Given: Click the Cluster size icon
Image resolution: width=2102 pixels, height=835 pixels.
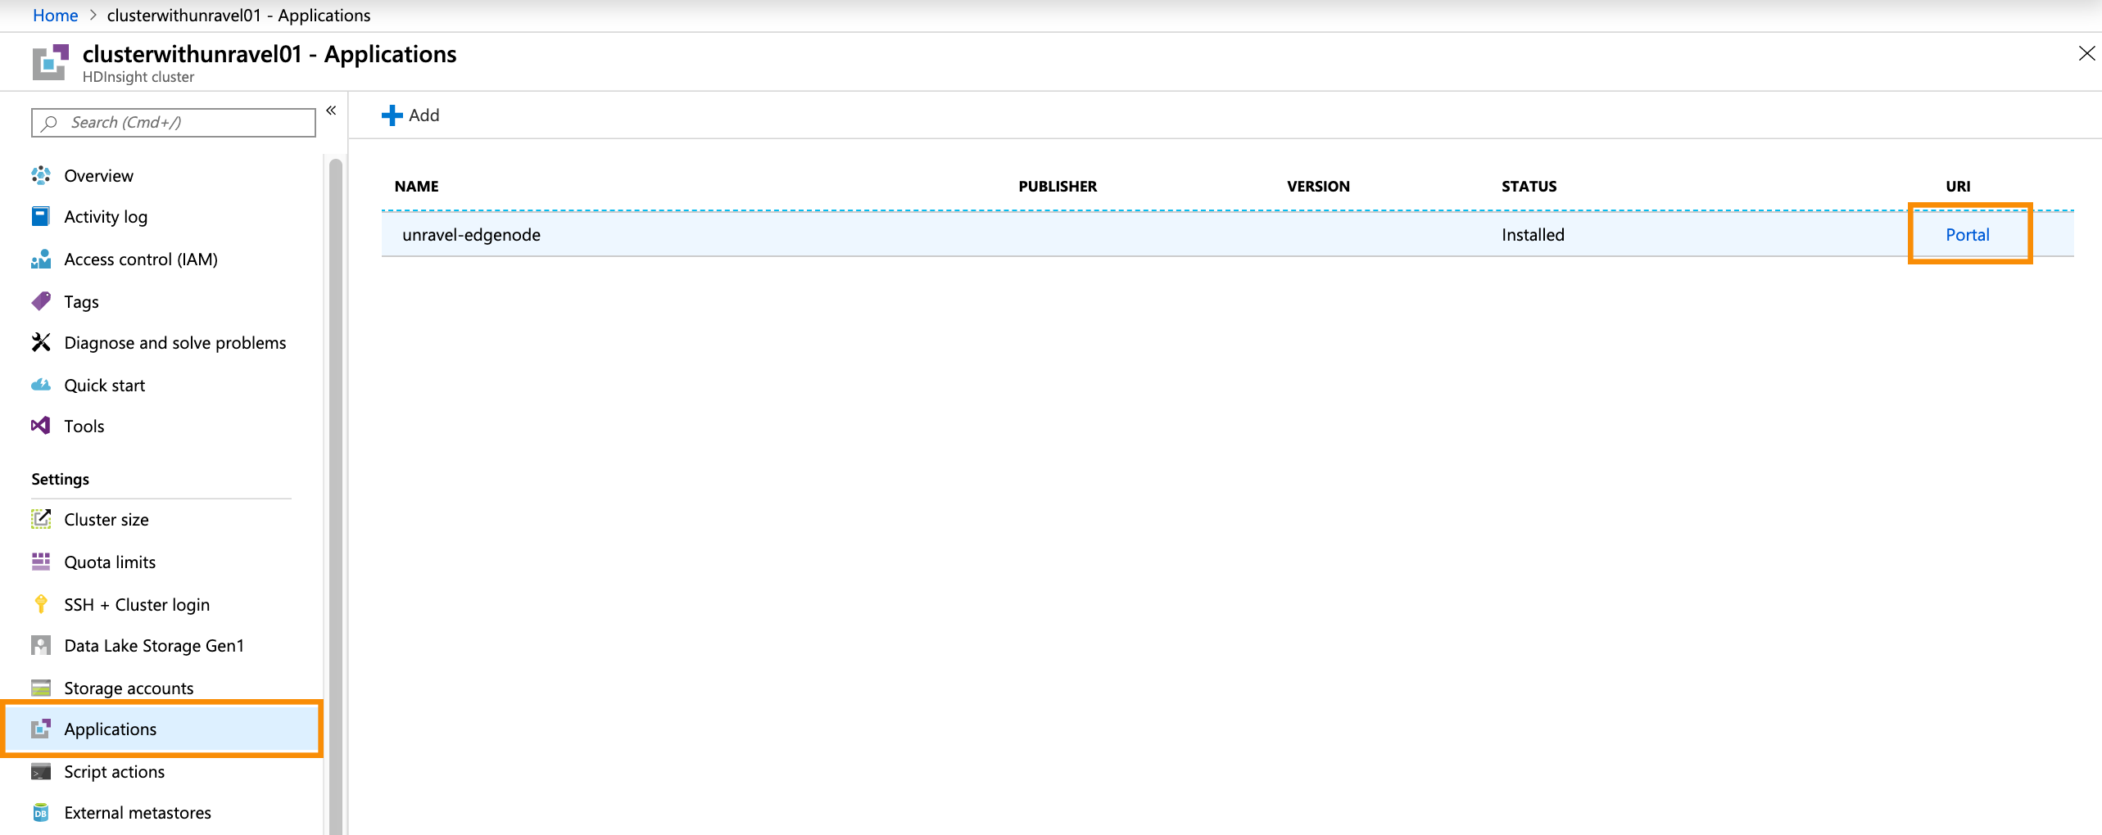Looking at the screenshot, I should click(41, 520).
